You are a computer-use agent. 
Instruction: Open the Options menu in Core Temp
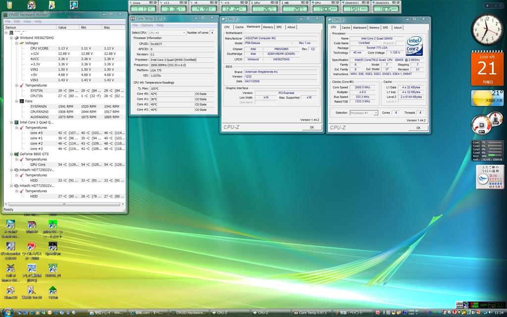[147, 25]
